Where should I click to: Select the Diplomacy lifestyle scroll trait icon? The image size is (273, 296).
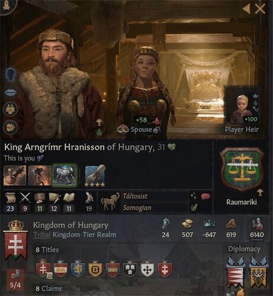tap(95, 175)
